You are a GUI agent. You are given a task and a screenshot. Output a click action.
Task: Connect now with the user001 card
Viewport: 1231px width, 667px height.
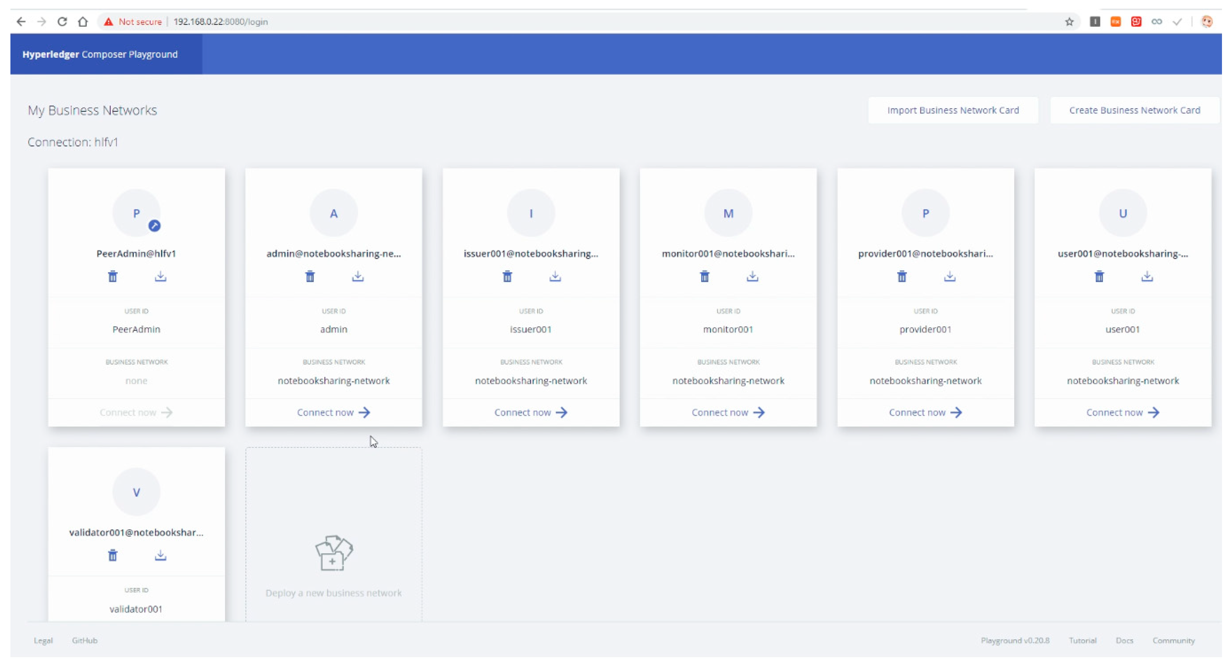[x=1123, y=412]
